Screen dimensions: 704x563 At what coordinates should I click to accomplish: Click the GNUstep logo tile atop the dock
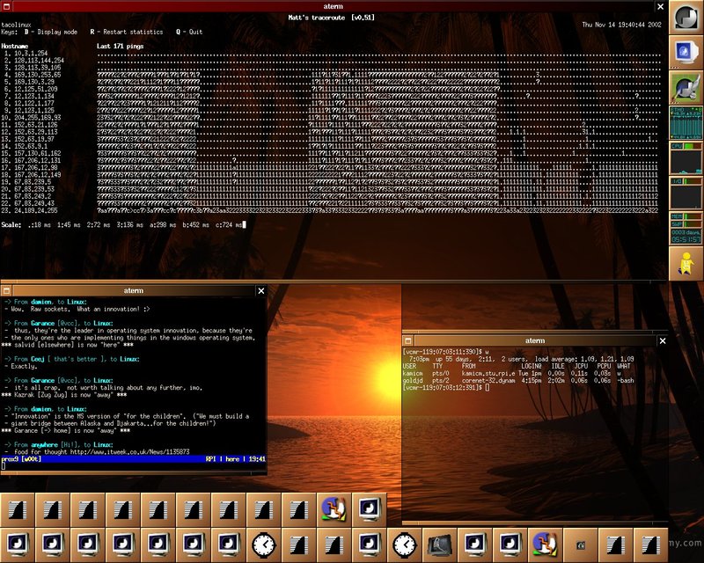(x=686, y=17)
